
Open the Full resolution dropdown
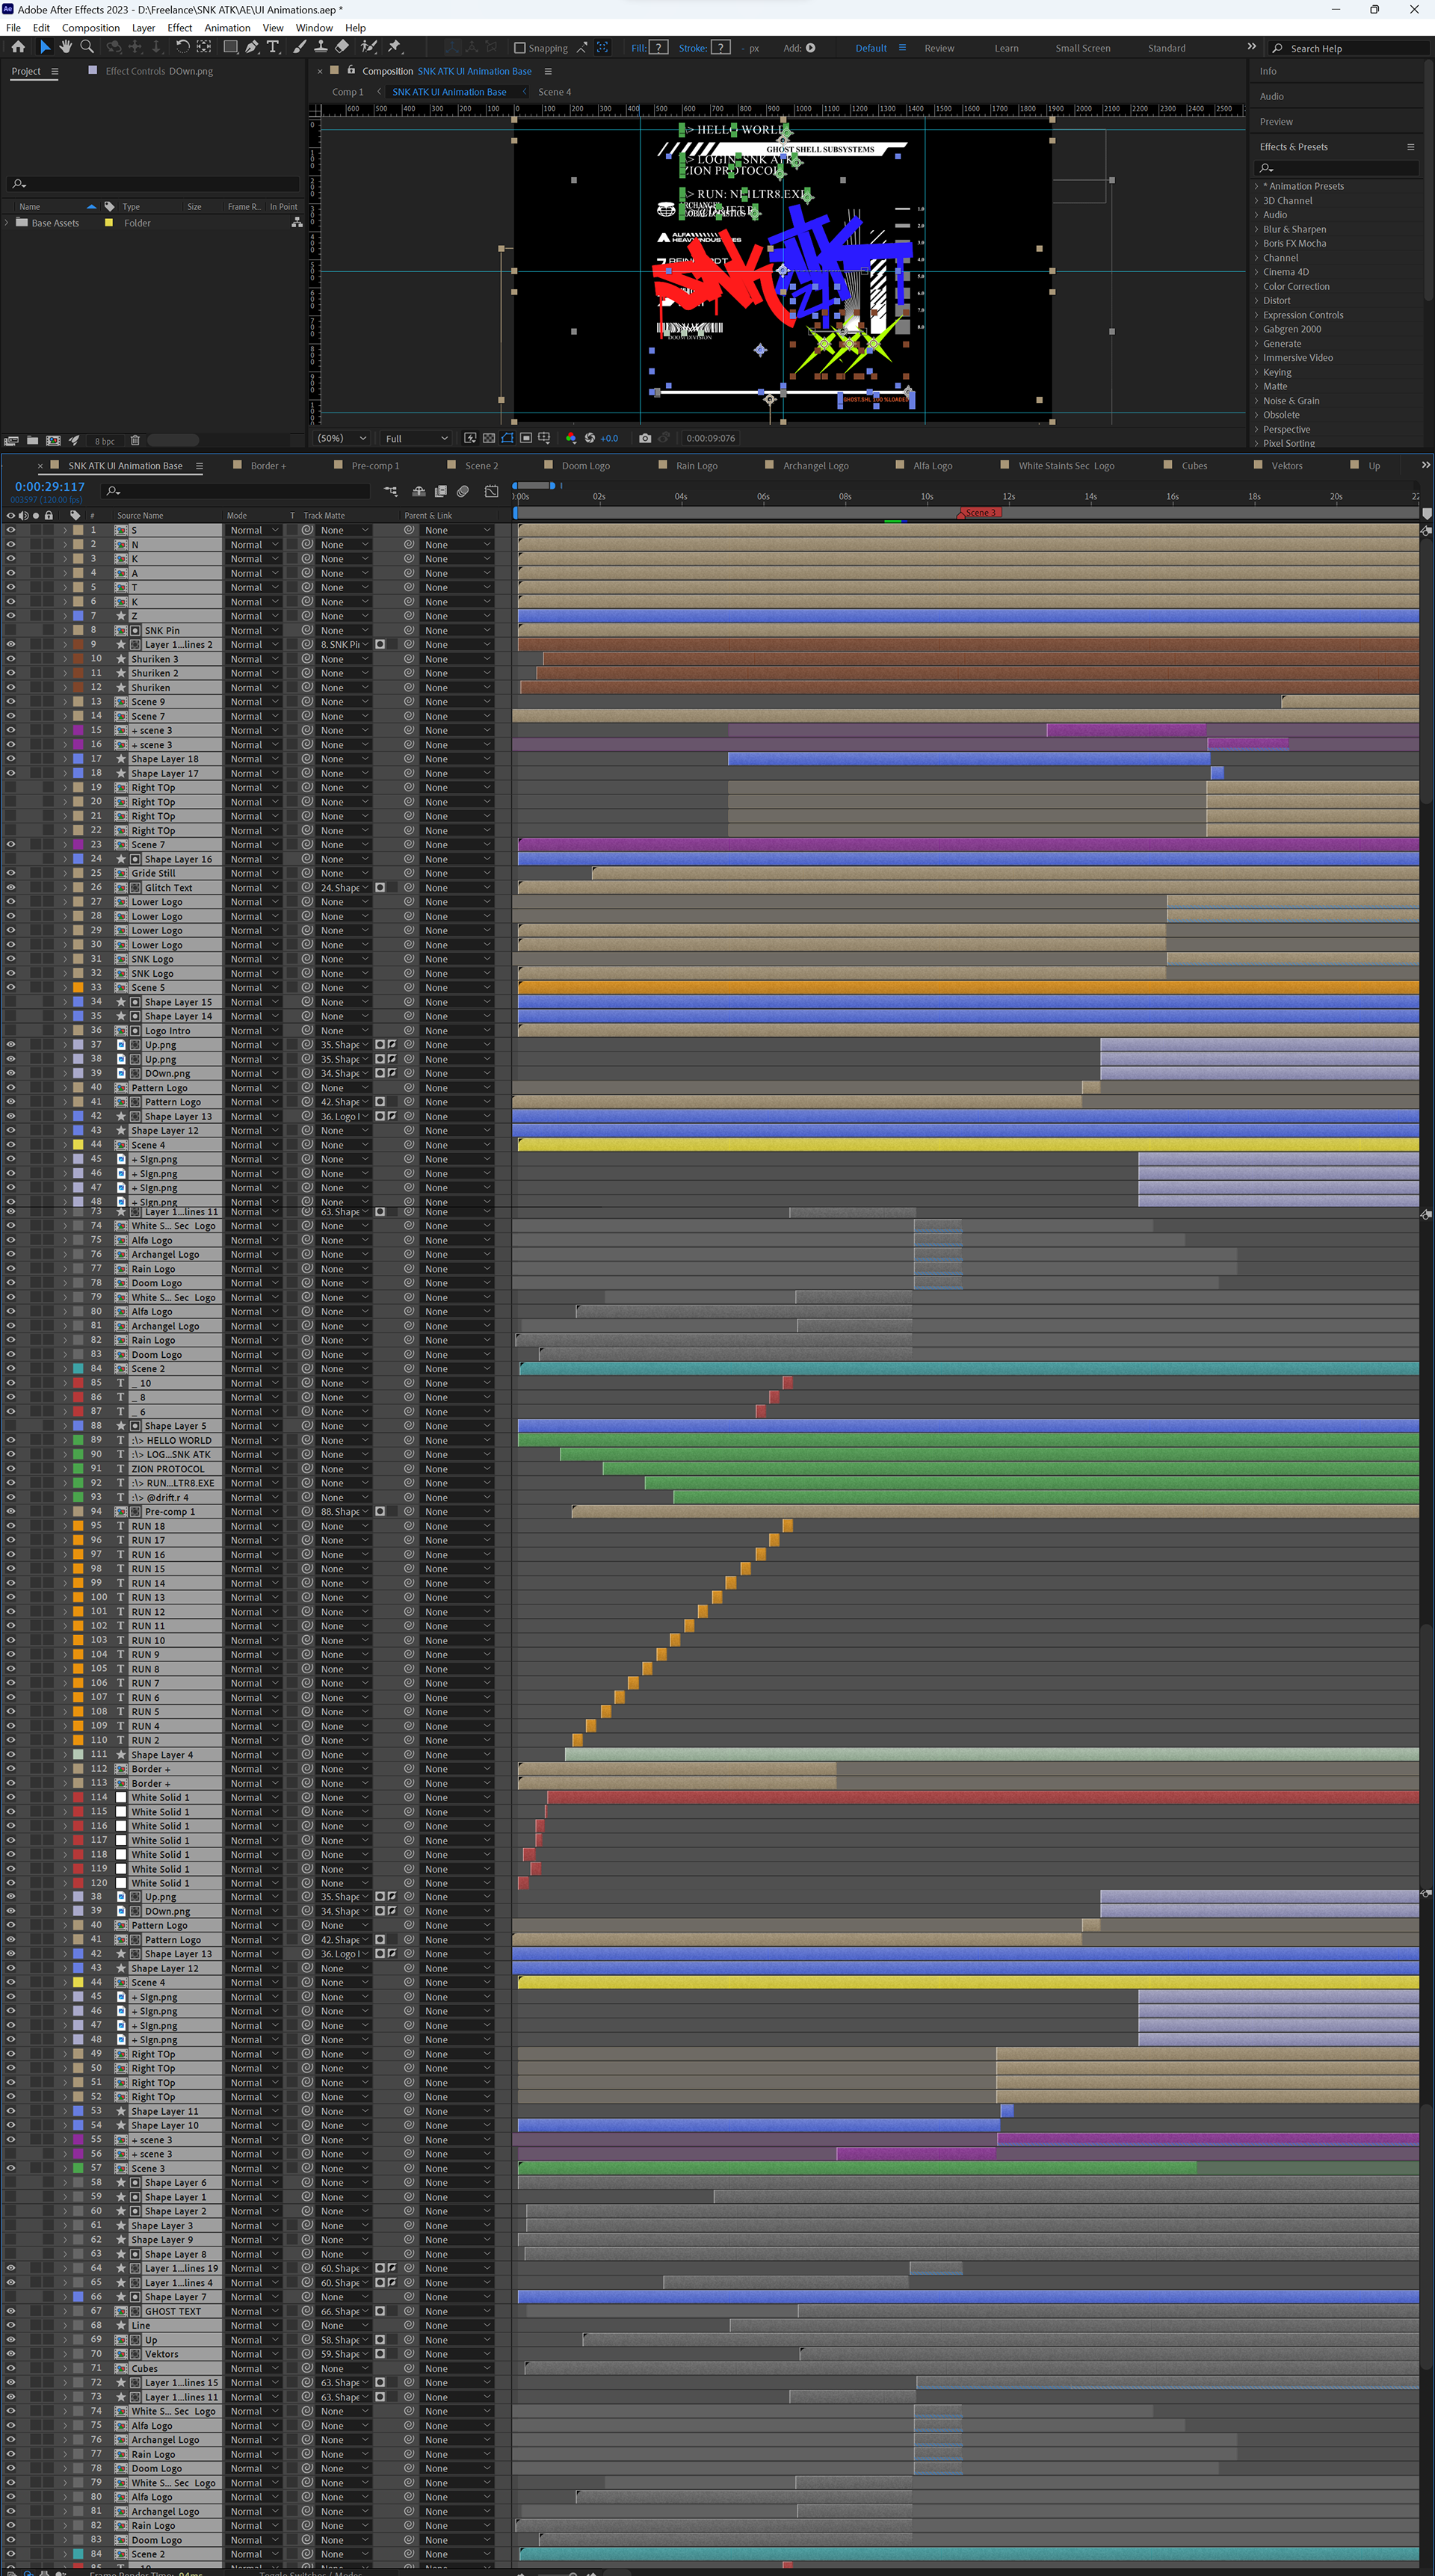pos(416,438)
